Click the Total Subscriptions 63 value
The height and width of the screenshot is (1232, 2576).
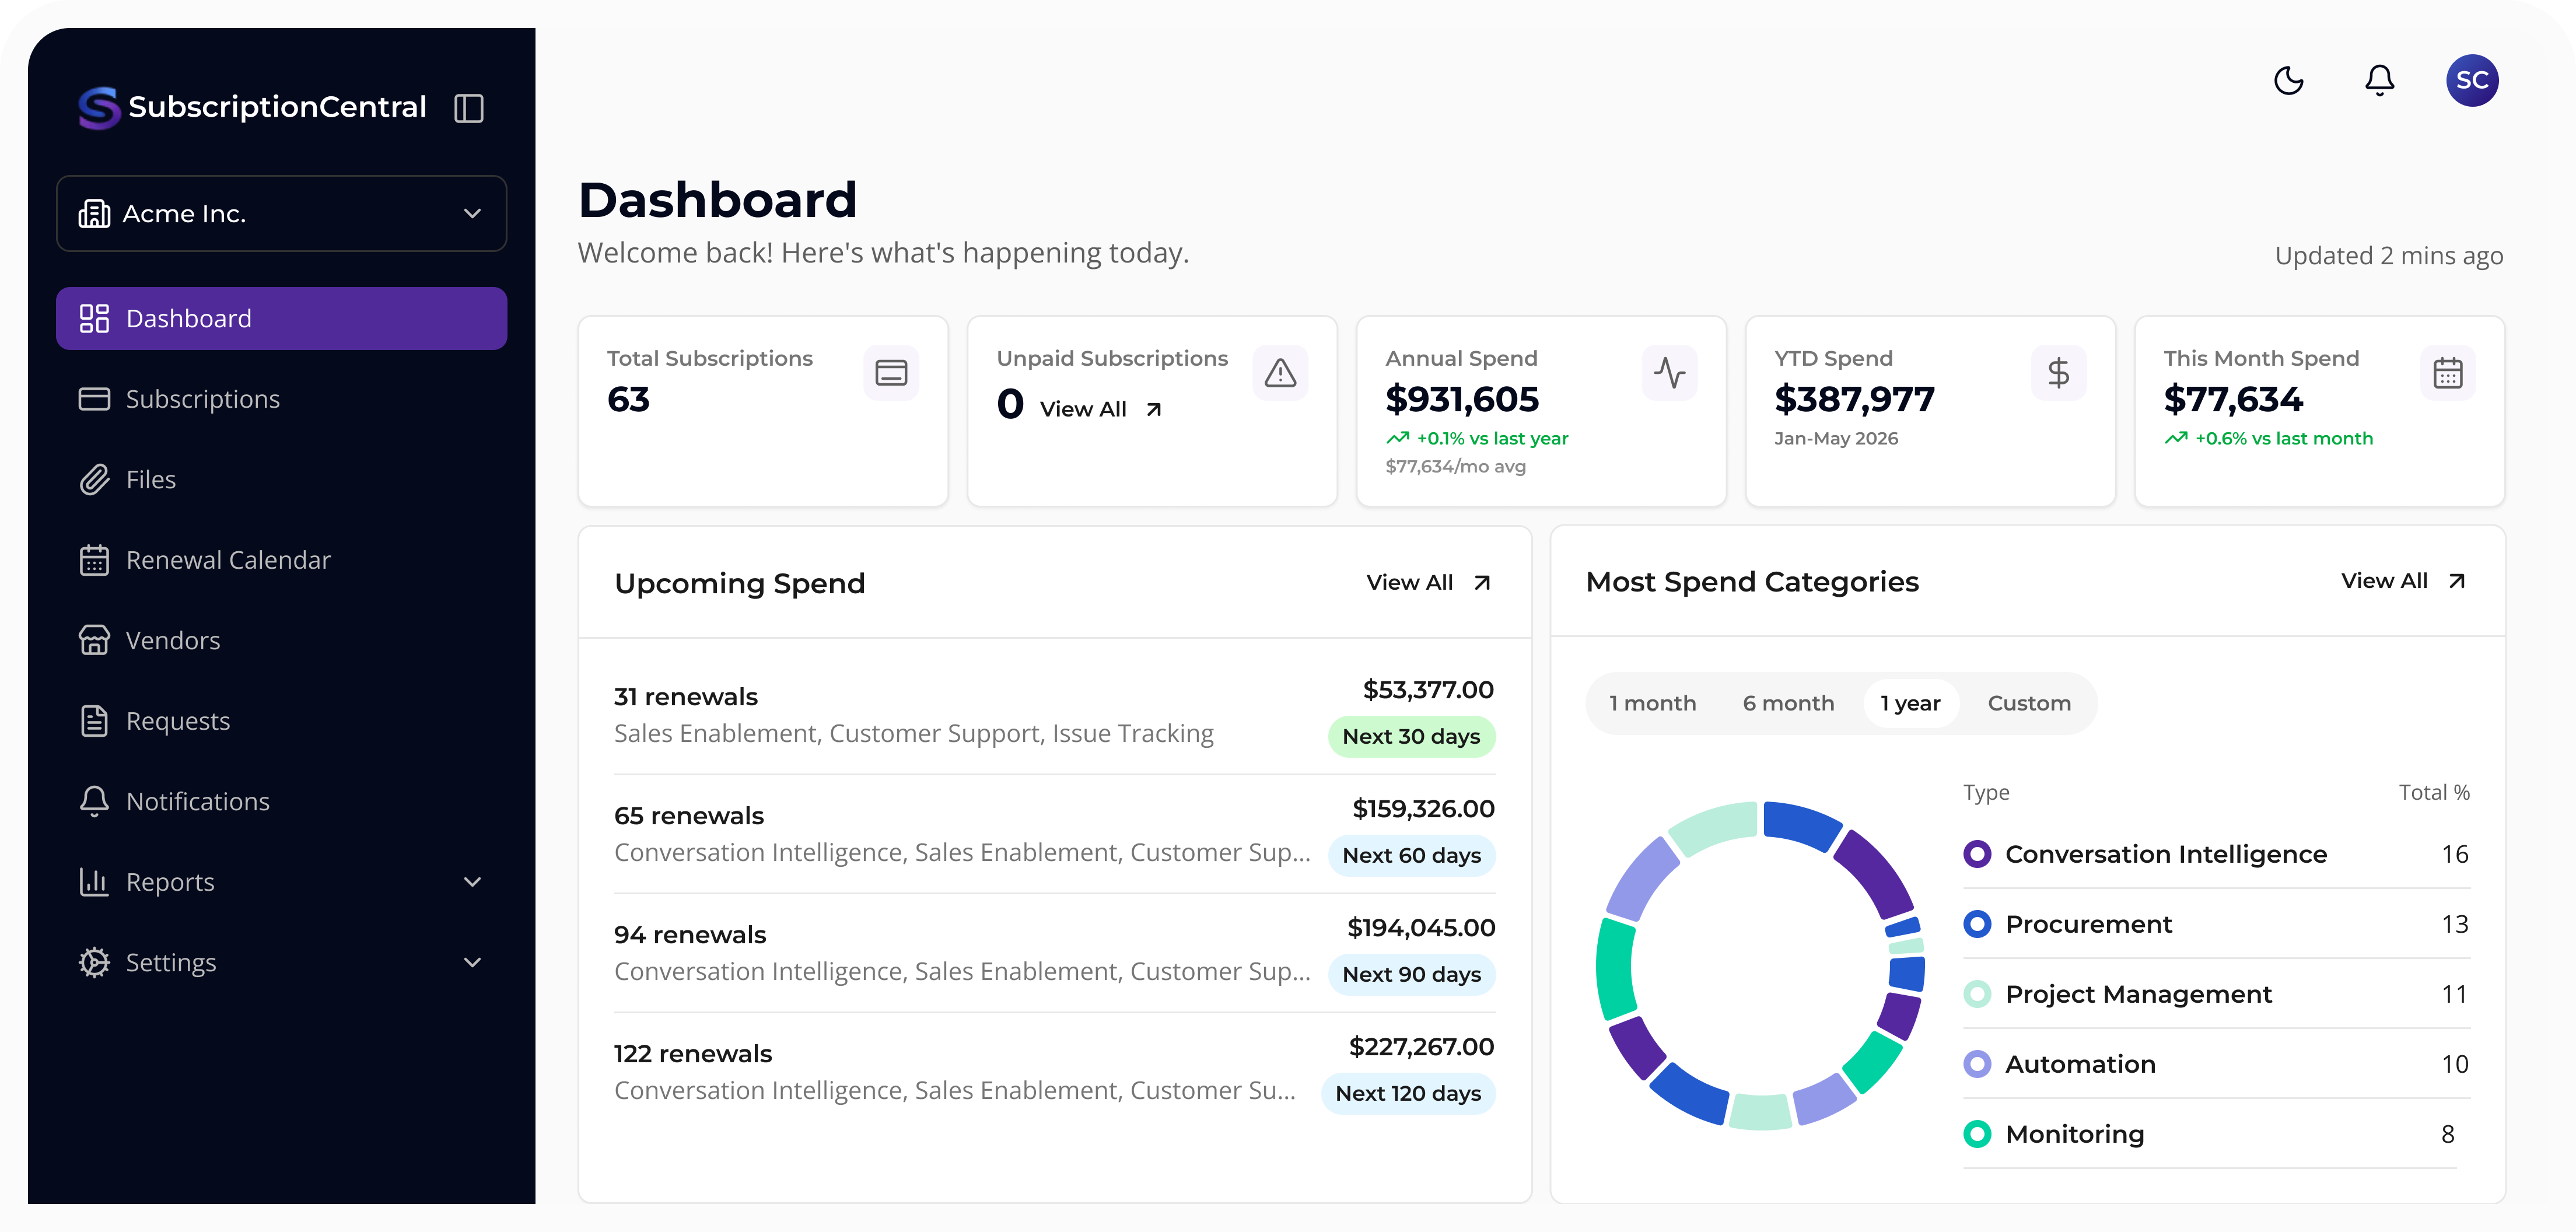(x=628, y=400)
